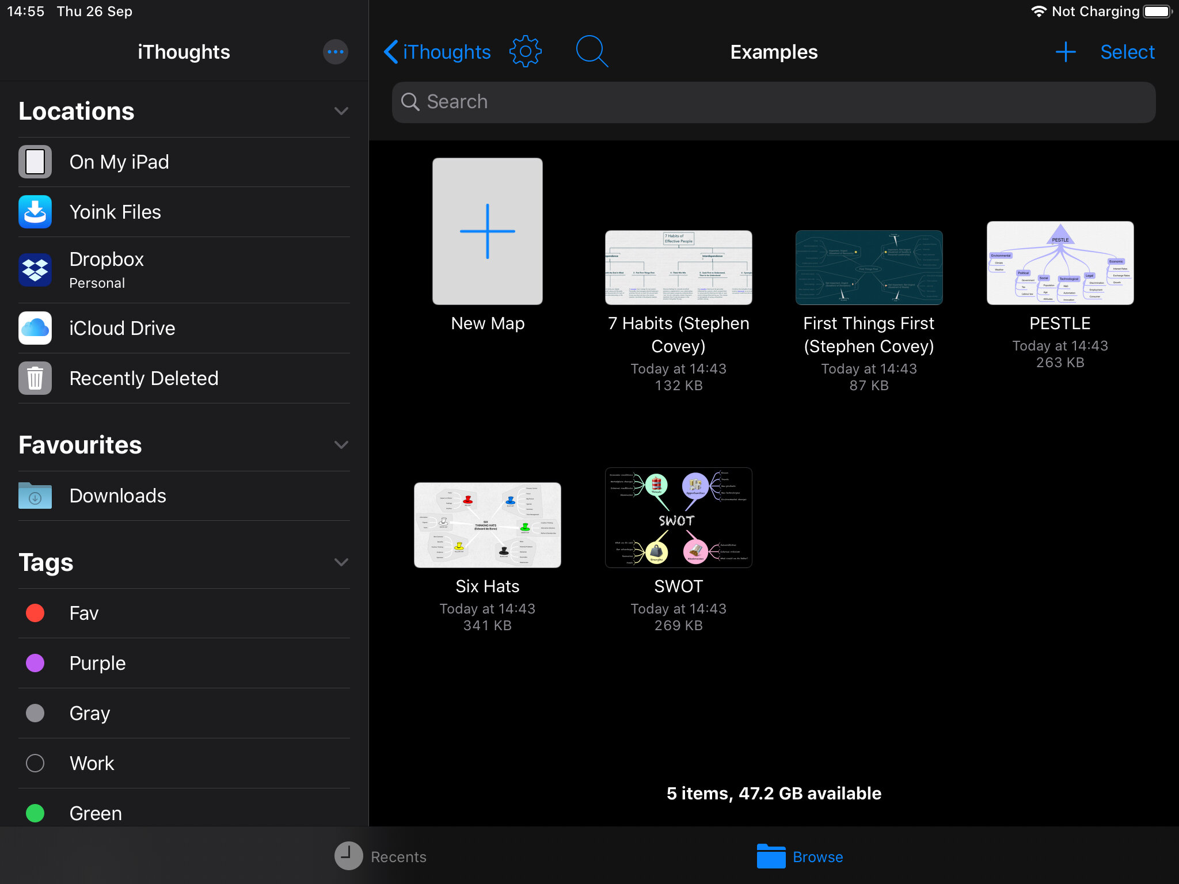This screenshot has height=884, width=1179.
Task: Check the Wi-Fi status icon
Action: pos(1038,12)
